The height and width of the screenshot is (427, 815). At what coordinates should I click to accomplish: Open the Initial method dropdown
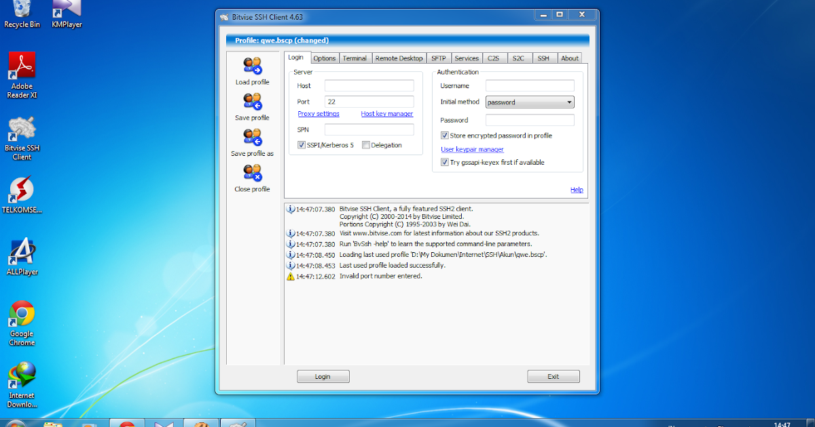[530, 102]
